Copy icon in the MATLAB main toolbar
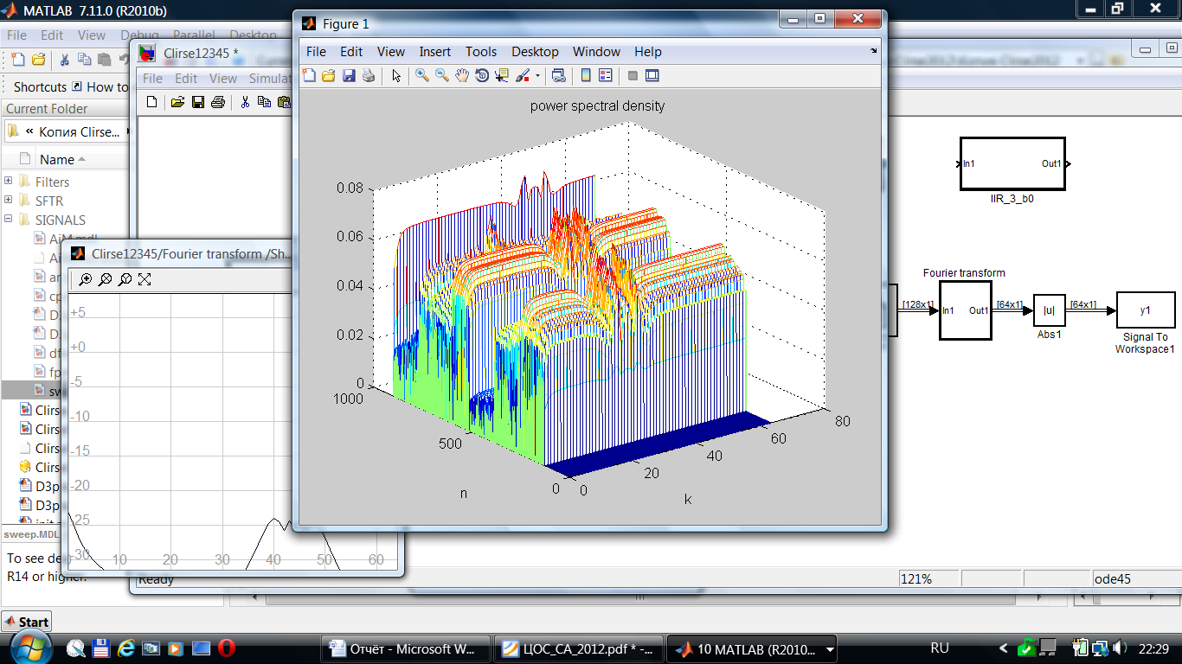Image resolution: width=1182 pixels, height=664 pixels. point(84,60)
